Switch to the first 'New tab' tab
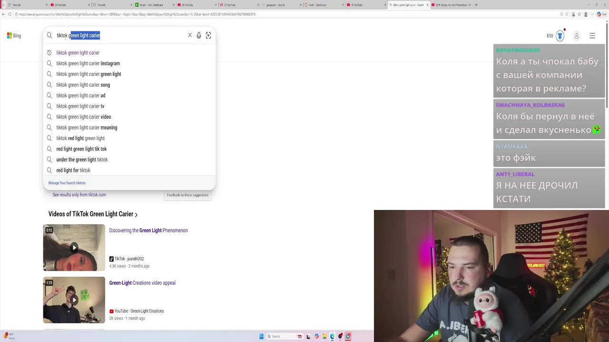 [x=28, y=5]
